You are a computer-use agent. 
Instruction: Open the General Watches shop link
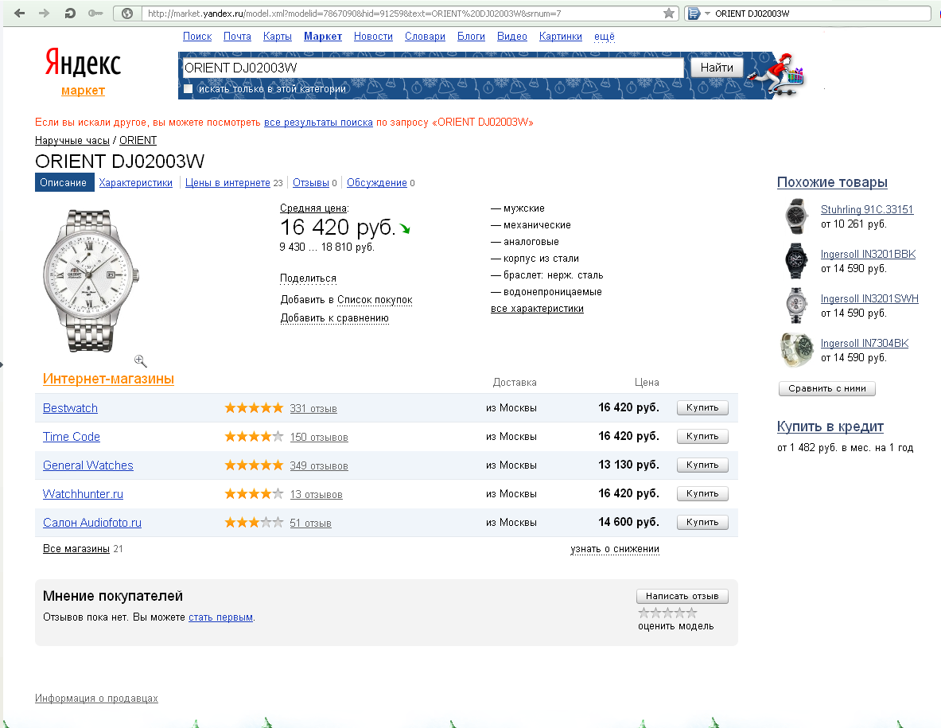(x=88, y=465)
